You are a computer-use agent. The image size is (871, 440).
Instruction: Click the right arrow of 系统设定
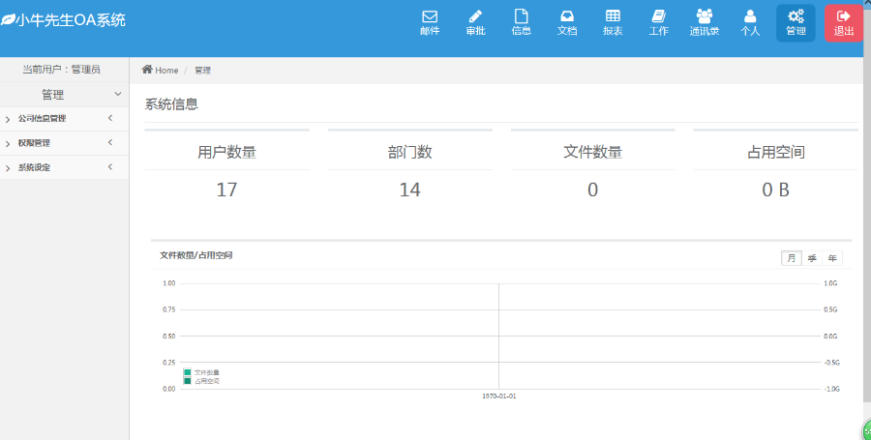[110, 167]
